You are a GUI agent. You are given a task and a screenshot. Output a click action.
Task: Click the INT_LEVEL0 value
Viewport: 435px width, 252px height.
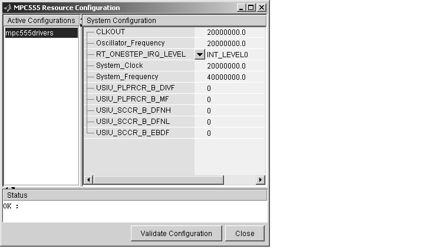click(227, 55)
